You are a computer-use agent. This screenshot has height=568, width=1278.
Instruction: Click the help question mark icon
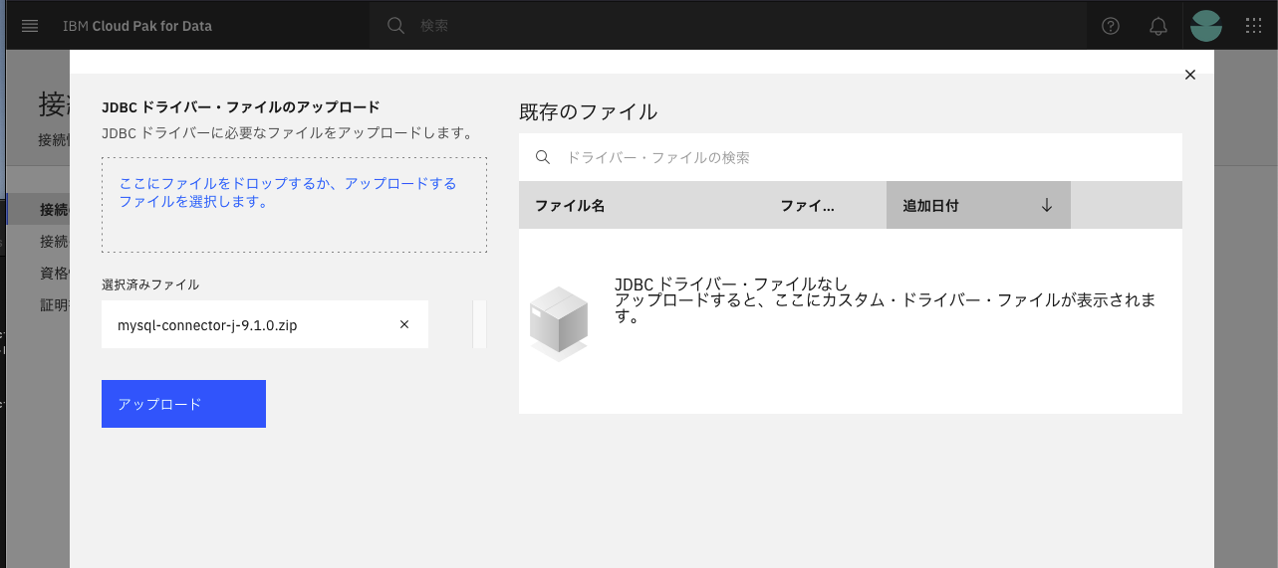1111,26
